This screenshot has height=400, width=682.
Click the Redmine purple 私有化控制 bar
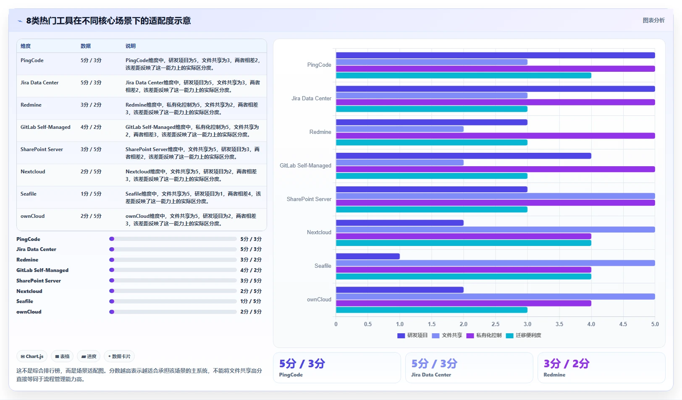496,136
